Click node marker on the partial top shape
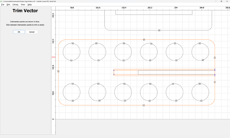 (159, 30)
